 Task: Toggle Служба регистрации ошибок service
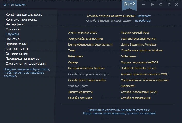click(87, 80)
